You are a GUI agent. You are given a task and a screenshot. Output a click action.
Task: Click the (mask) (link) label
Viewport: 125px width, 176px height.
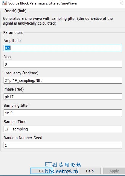click(16, 11)
